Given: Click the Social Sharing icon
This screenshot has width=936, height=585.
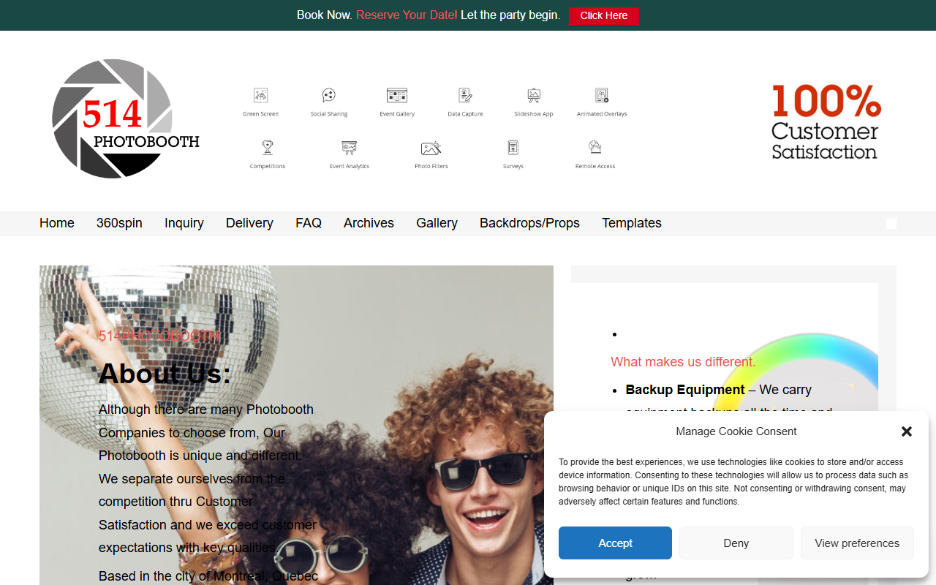Looking at the screenshot, I should point(329,95).
